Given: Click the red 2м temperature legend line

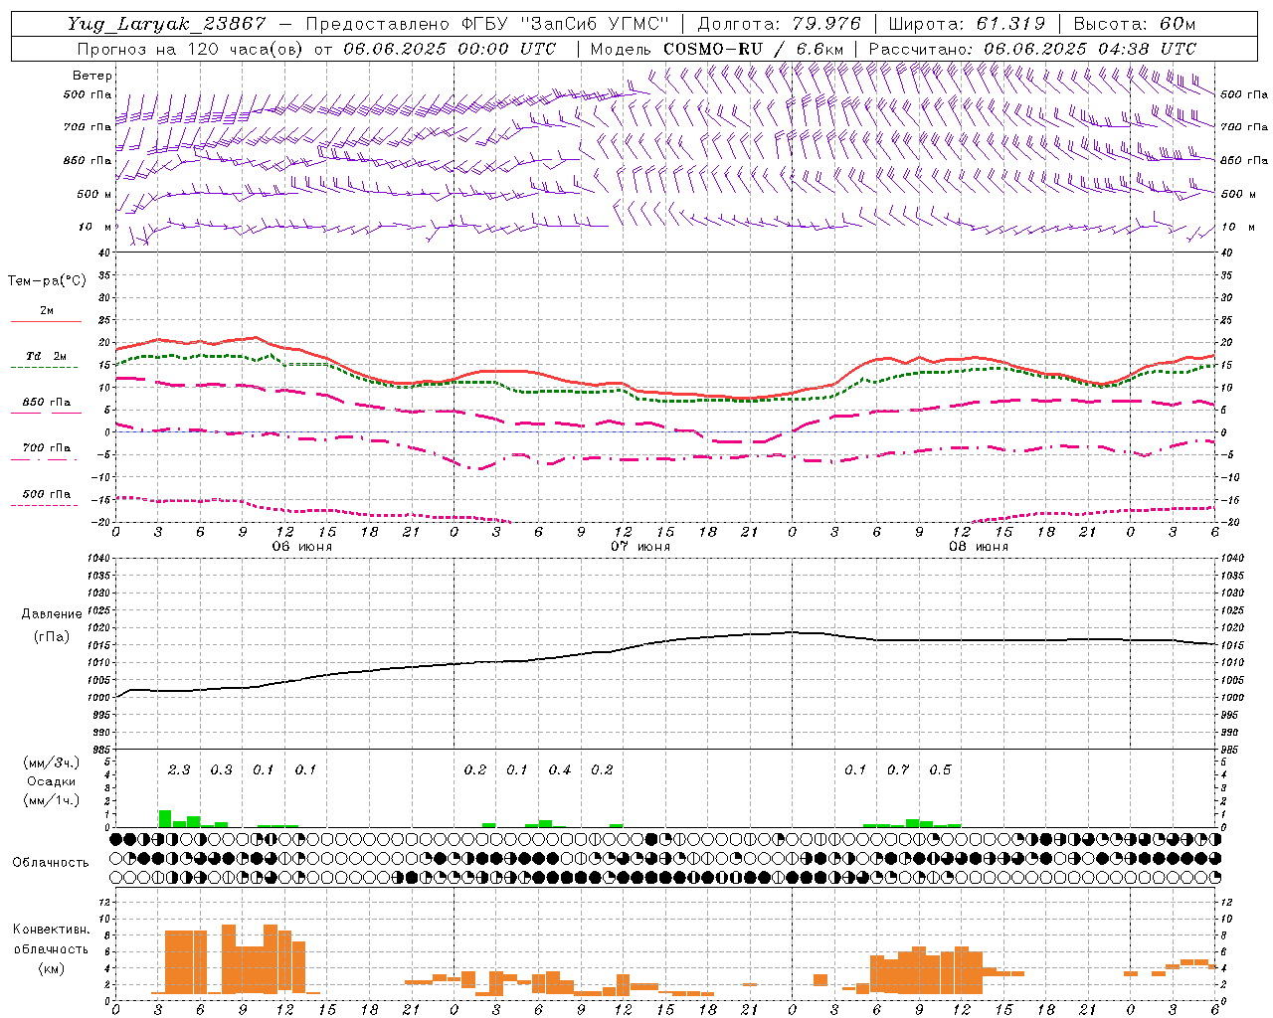Looking at the screenshot, I should click(46, 321).
